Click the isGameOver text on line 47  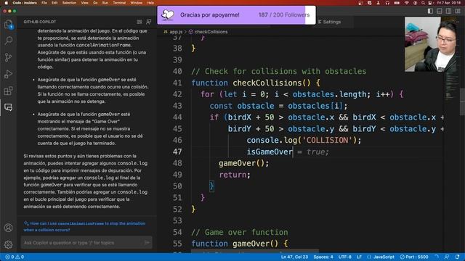270,152
